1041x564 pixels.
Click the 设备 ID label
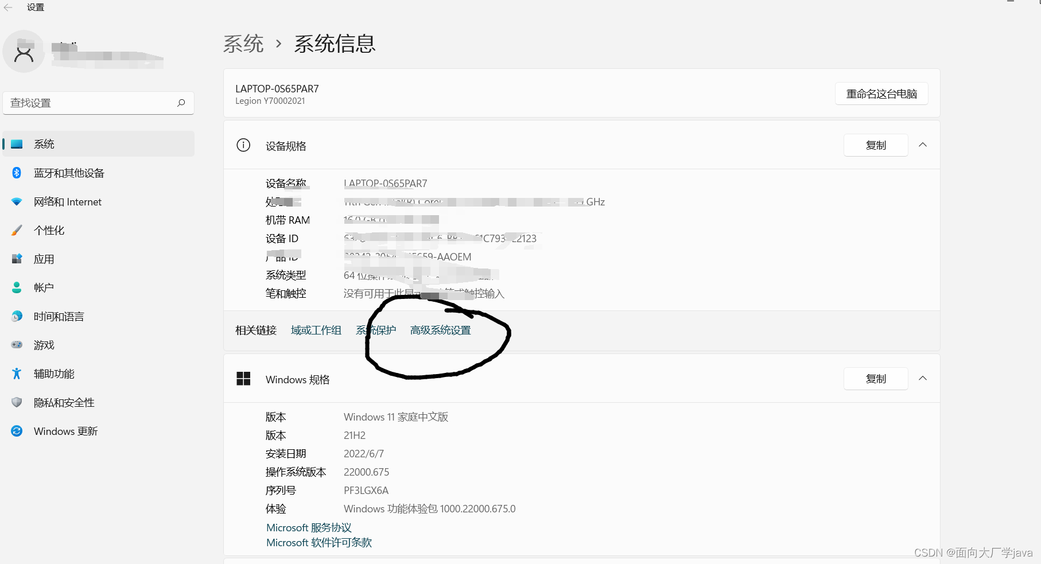[x=282, y=238]
